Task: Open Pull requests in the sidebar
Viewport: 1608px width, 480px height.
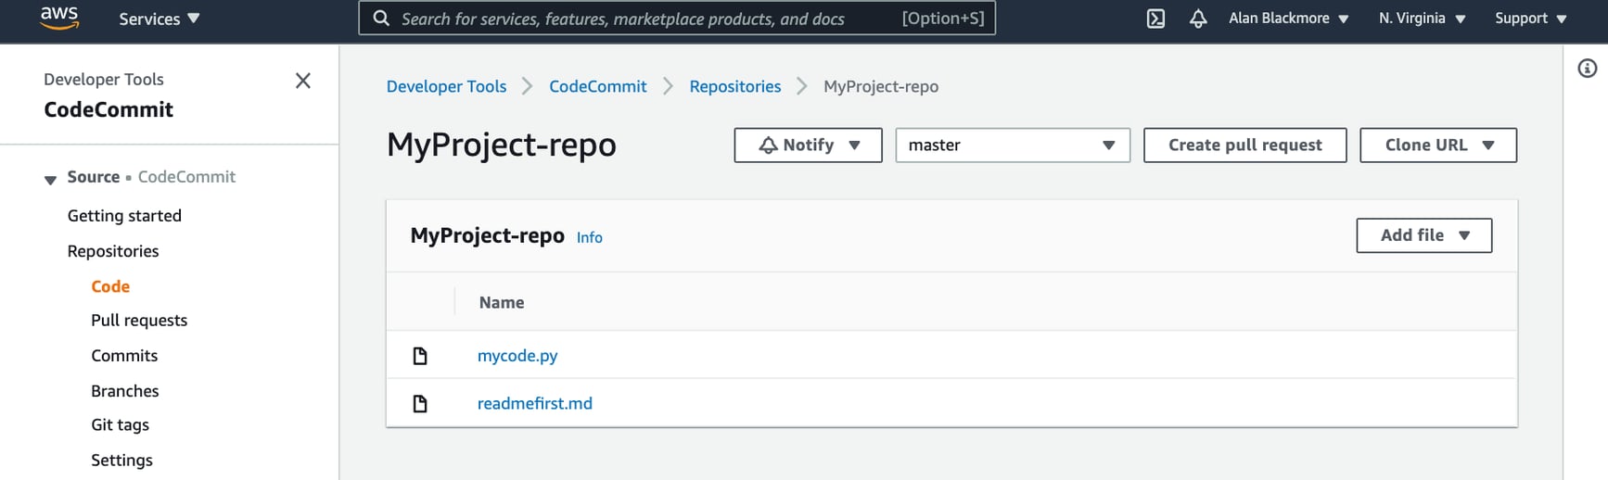Action: [x=139, y=321]
